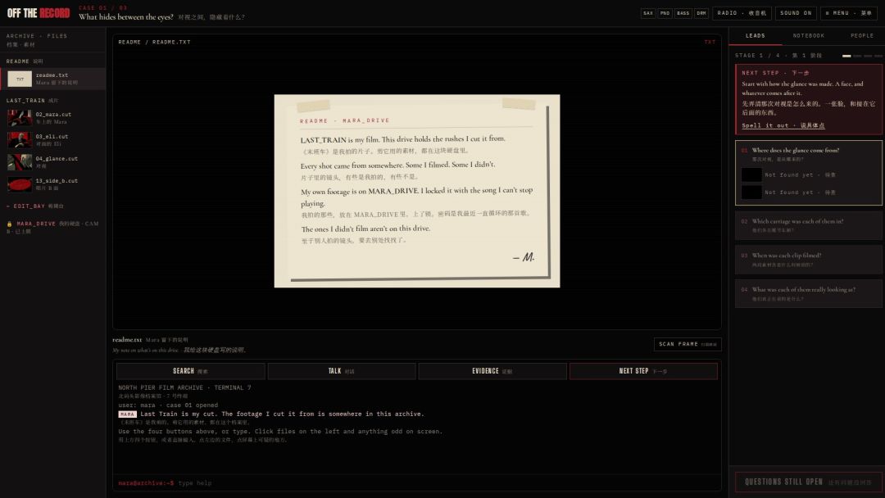This screenshot has height=498, width=885.
Task: Open the readme.txt file thumbnail icon
Action: tap(19, 79)
